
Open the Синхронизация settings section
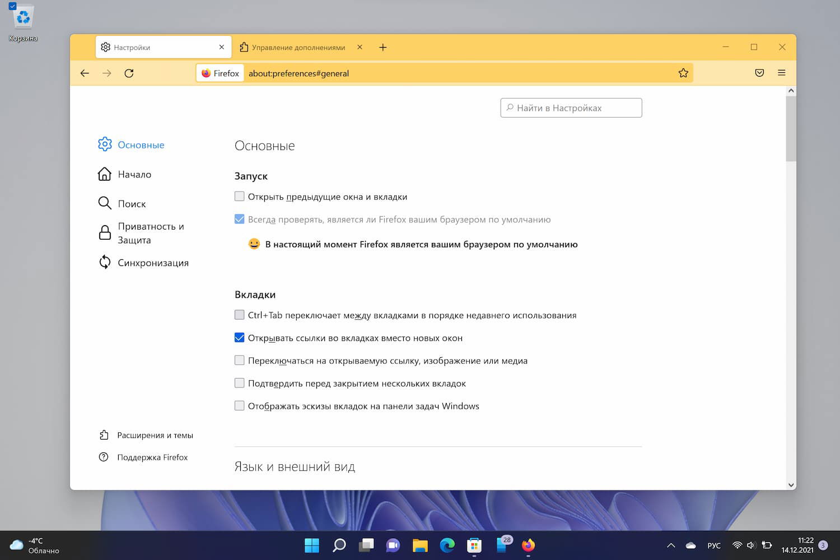(143, 263)
